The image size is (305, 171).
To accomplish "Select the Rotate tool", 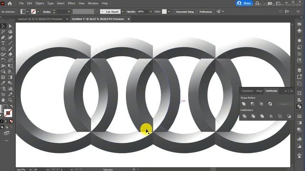I will (3, 60).
